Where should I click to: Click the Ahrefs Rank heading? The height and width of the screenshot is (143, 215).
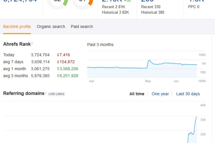click(x=17, y=44)
